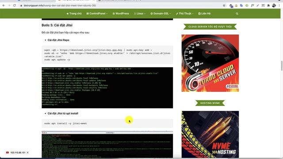Open the browser profile avatar
Viewport: 283px width, 159px height.
click(274, 5)
